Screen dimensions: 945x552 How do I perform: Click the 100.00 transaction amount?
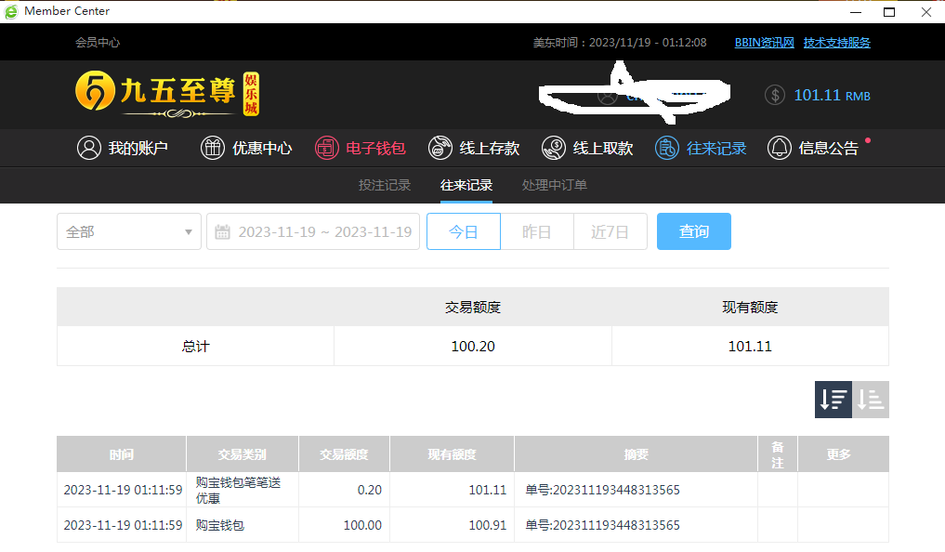coord(362,525)
